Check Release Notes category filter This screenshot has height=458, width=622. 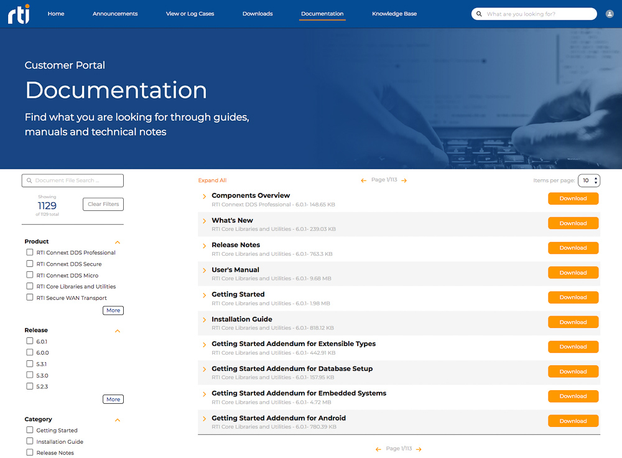click(30, 452)
